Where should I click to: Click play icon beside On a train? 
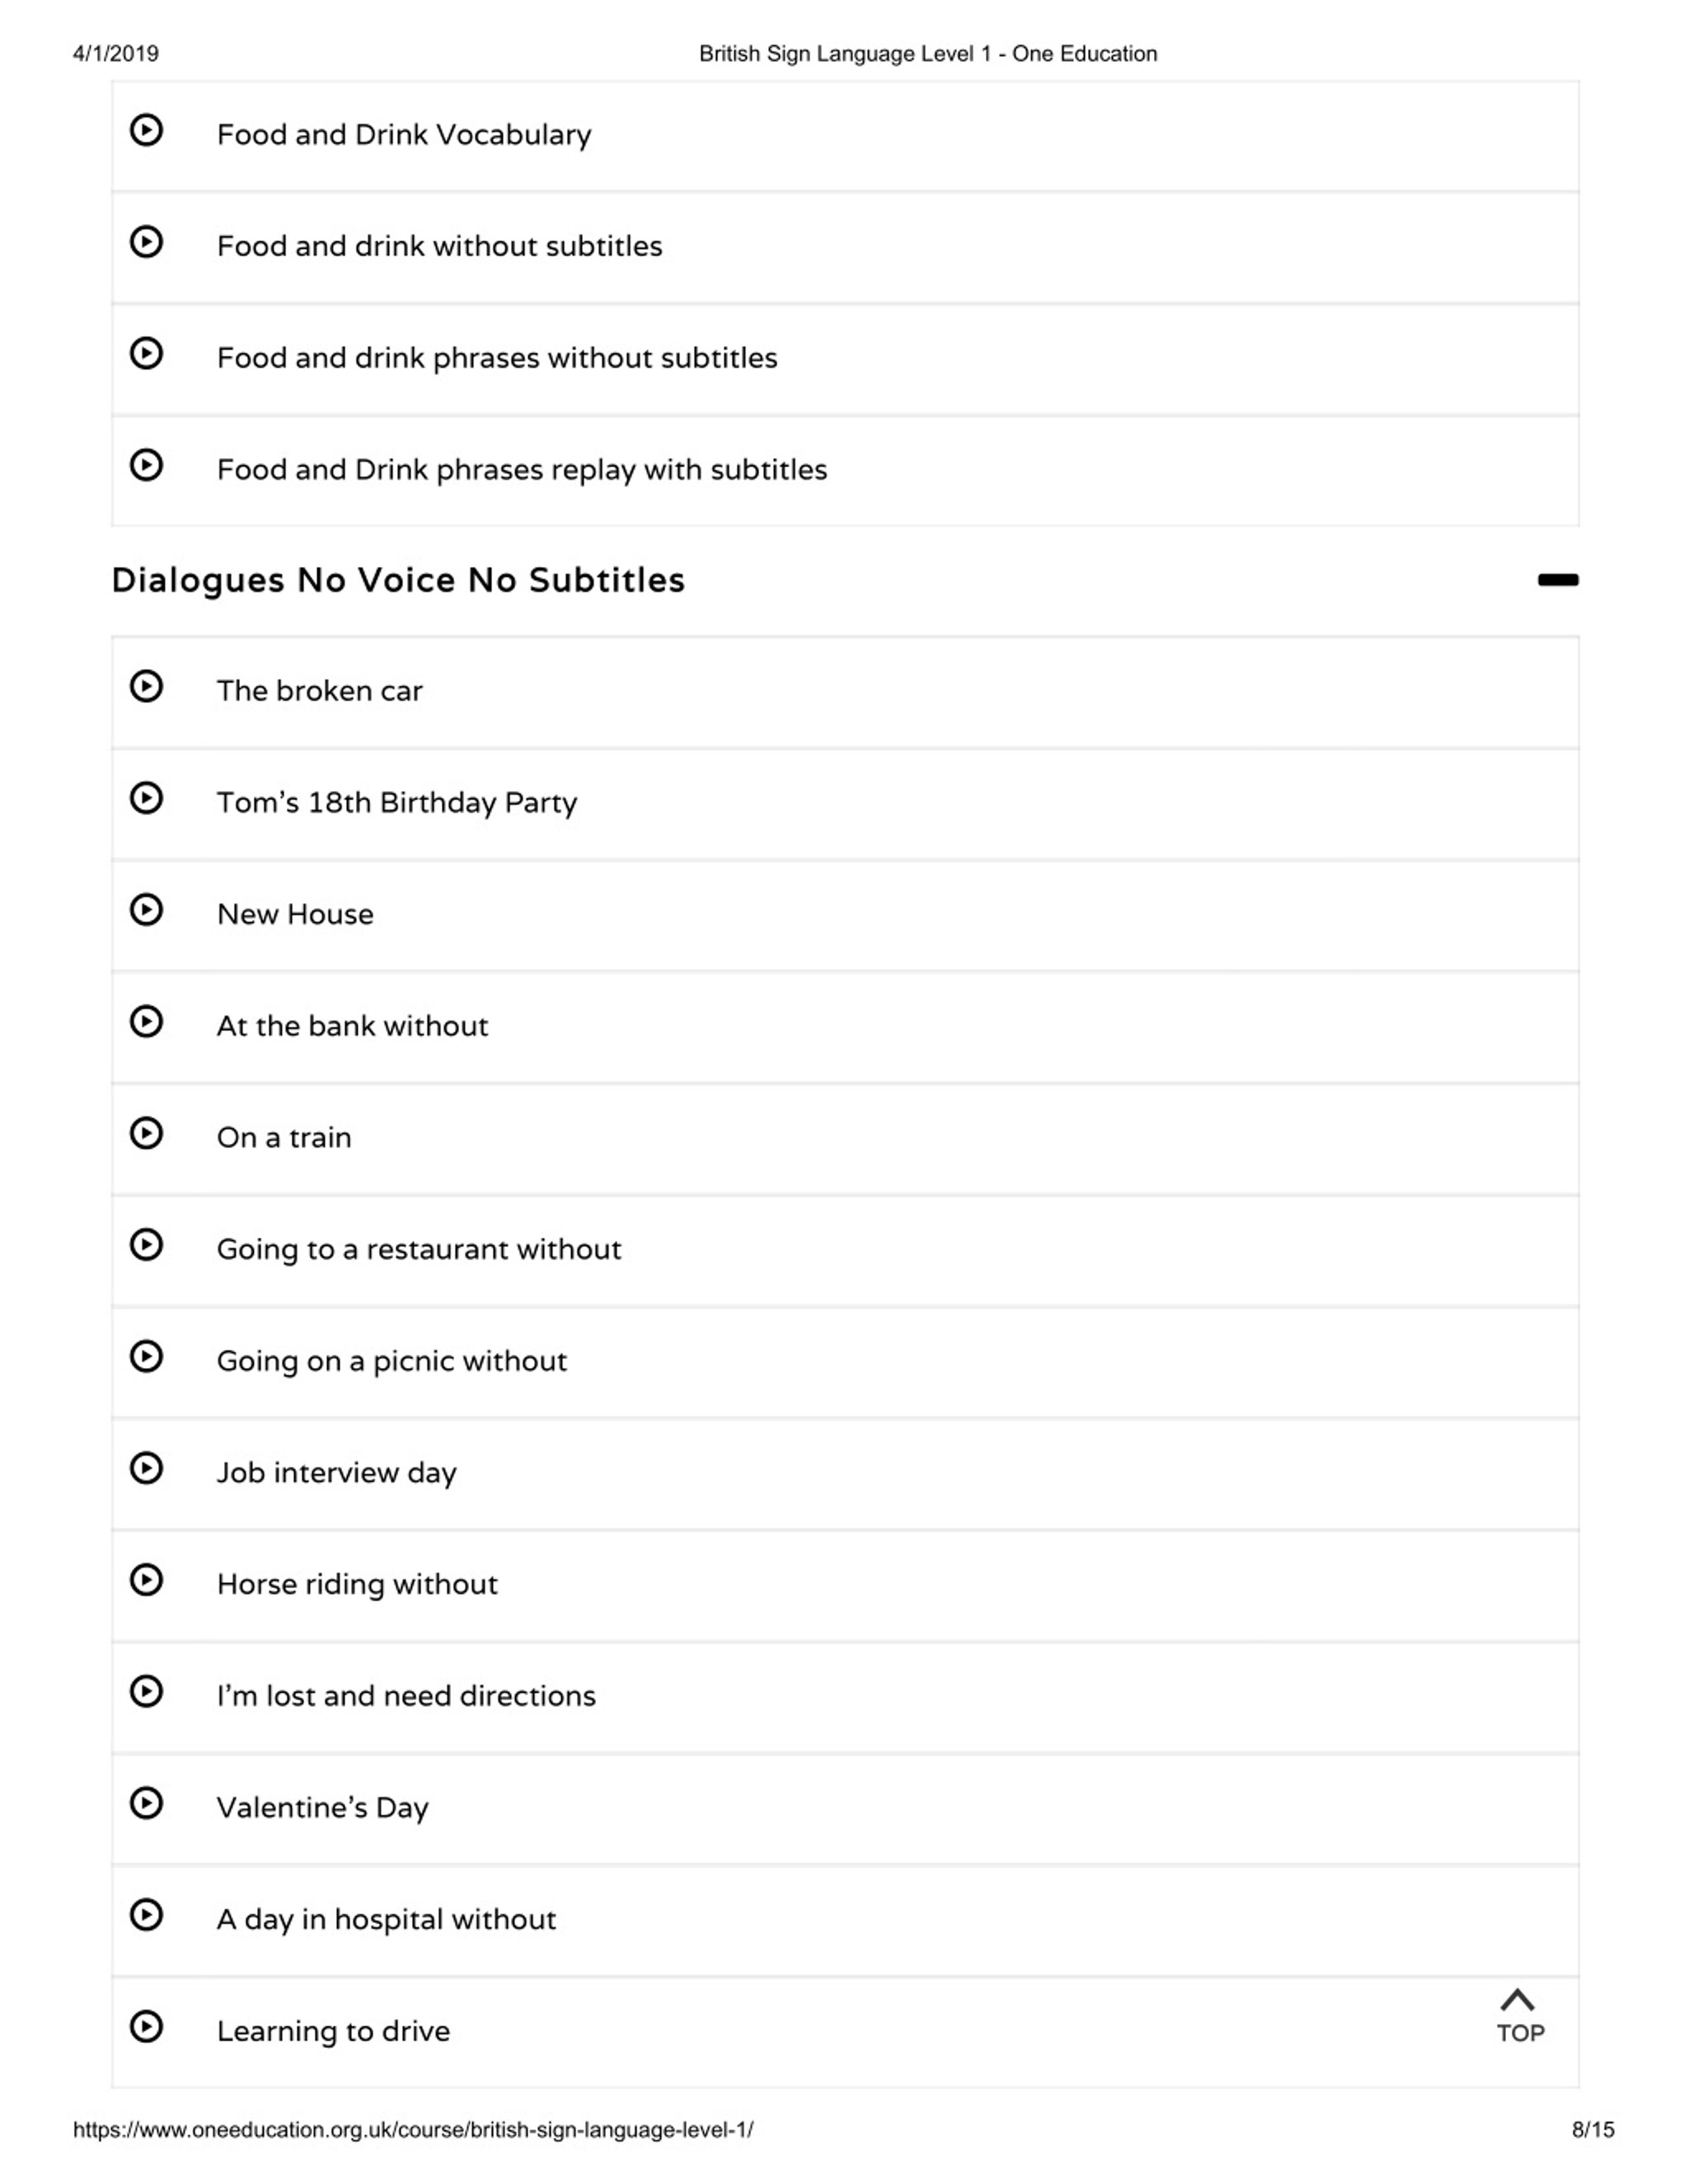click(146, 1133)
